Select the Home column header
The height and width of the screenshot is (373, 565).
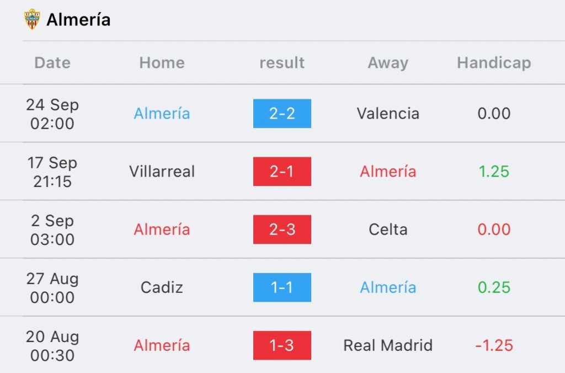click(x=162, y=63)
